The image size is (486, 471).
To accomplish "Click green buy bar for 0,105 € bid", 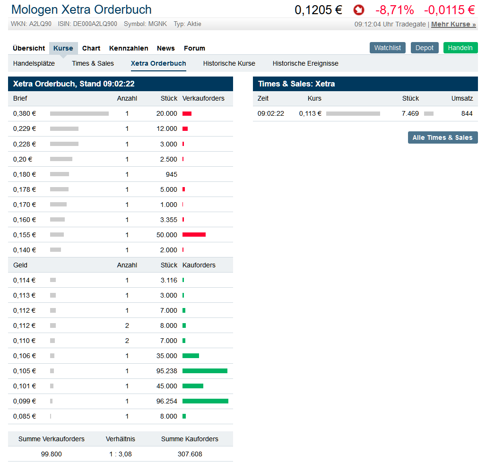I will click(205, 371).
